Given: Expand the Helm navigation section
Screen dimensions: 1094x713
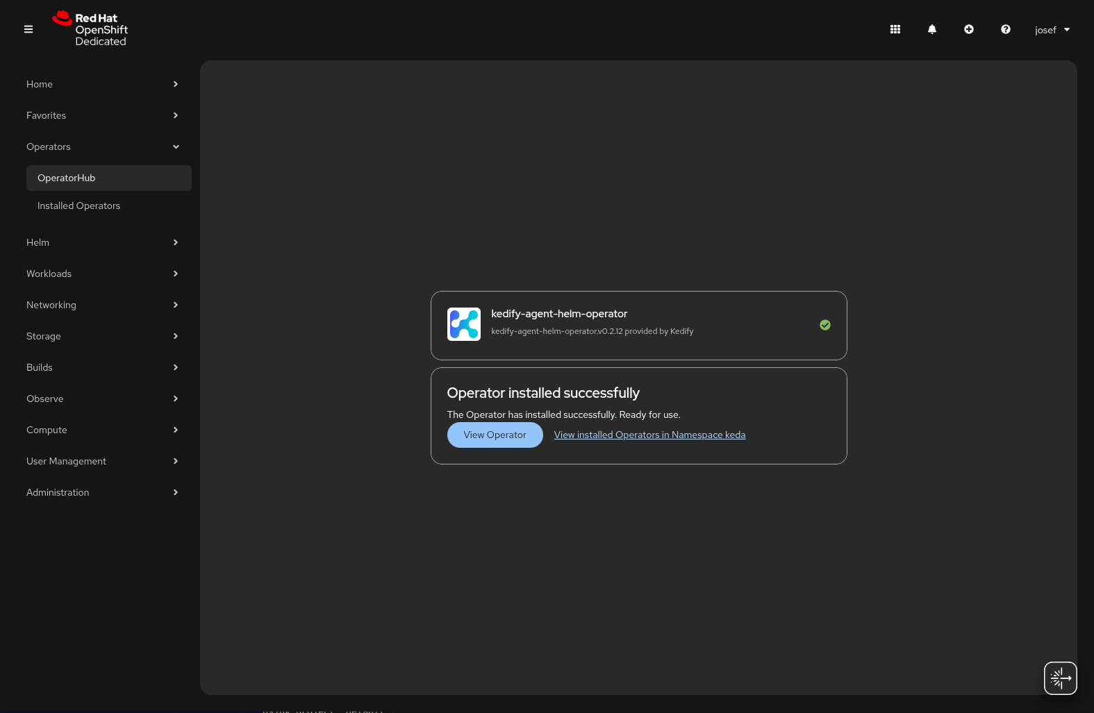Looking at the screenshot, I should [x=102, y=242].
